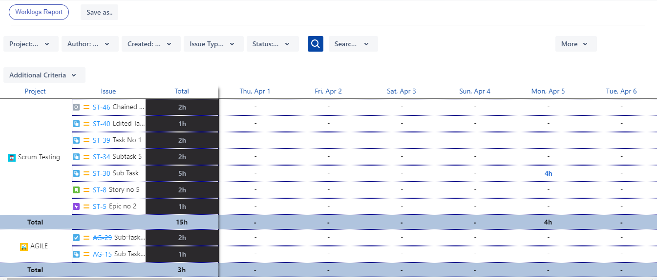Click the AGILE project avatar icon
Image resolution: width=657 pixels, height=280 pixels.
click(24, 246)
